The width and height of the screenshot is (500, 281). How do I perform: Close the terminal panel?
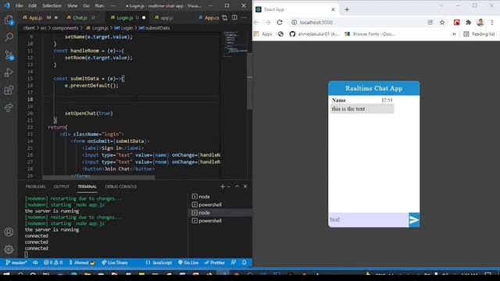tap(245, 187)
